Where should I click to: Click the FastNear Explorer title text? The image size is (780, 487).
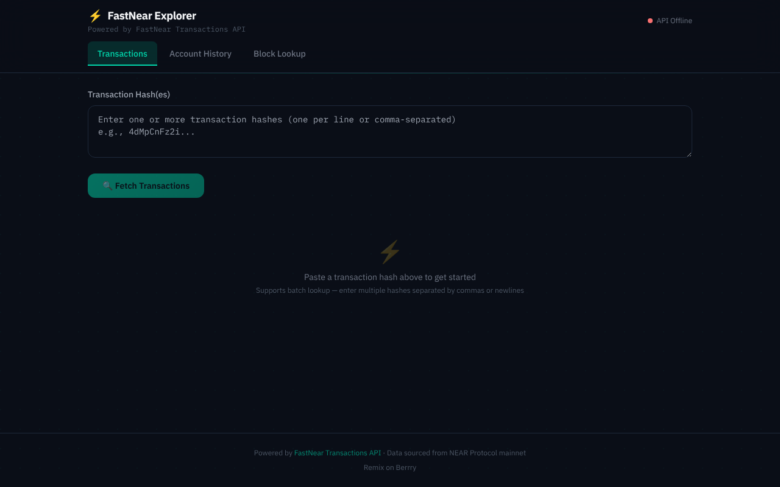tap(152, 16)
